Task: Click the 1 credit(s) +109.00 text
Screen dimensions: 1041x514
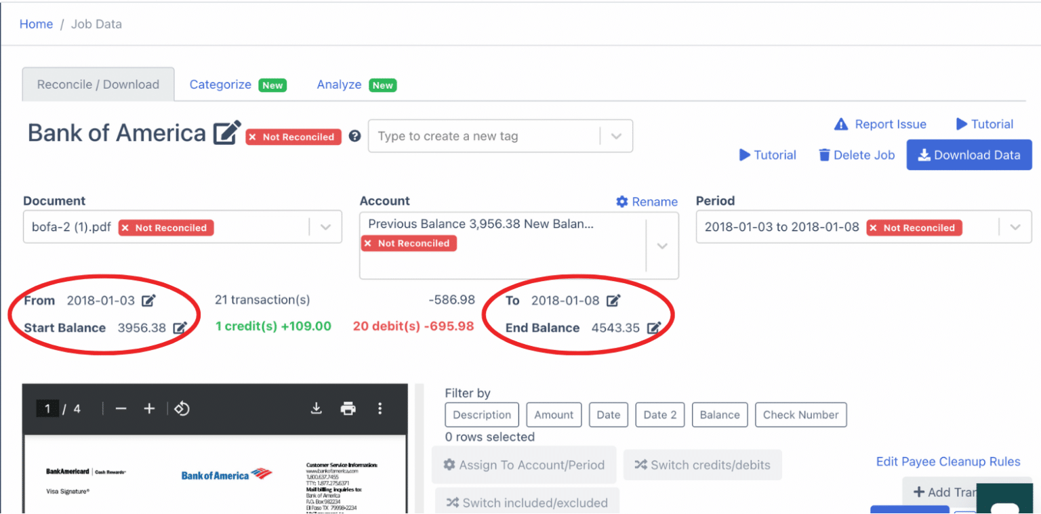Action: pos(273,326)
